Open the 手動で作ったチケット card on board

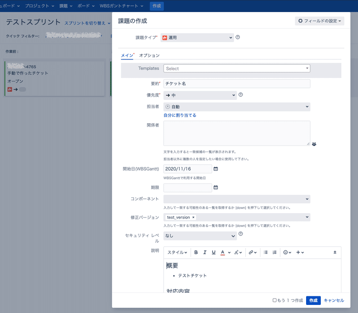[55, 79]
